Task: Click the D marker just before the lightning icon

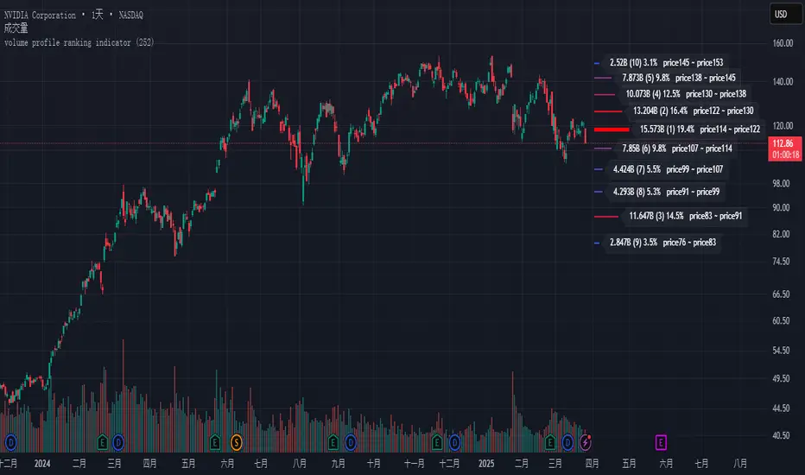Action: [x=568, y=442]
